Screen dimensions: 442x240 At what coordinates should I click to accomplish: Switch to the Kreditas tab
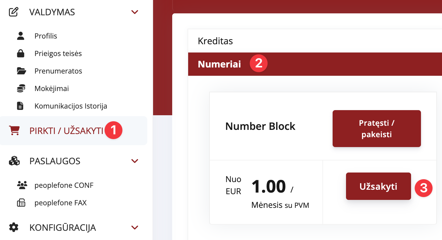tap(216, 41)
